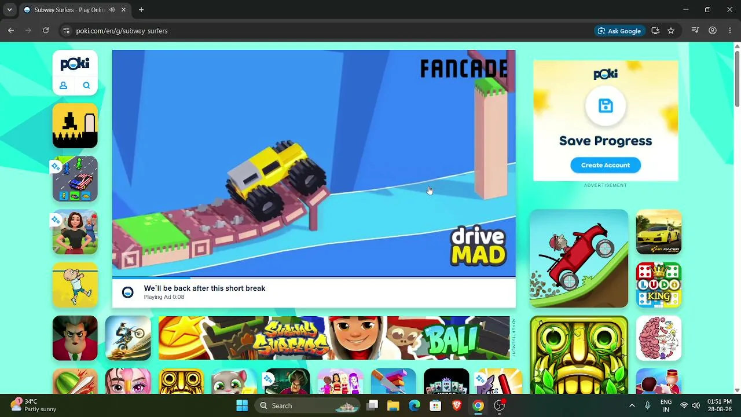
Task: Open the Chrome three-dot menu
Action: tap(730, 31)
